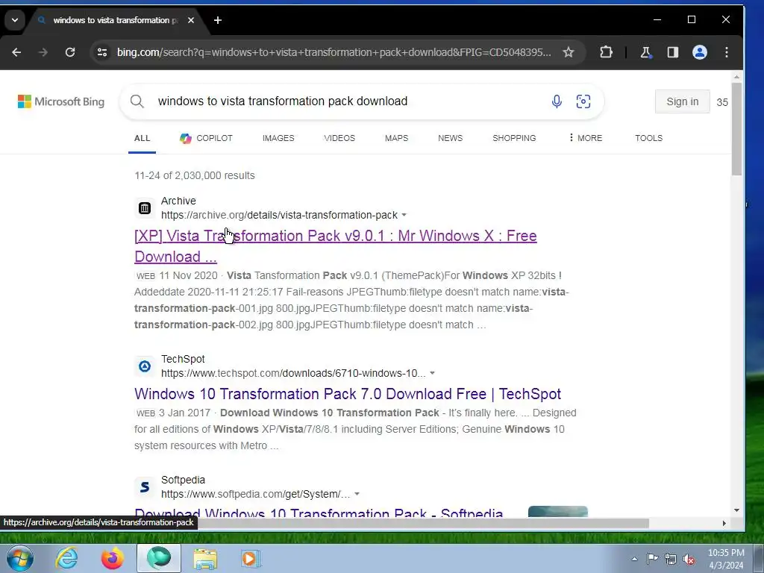
Task: Click the TechSpot site favicon
Action: [145, 366]
